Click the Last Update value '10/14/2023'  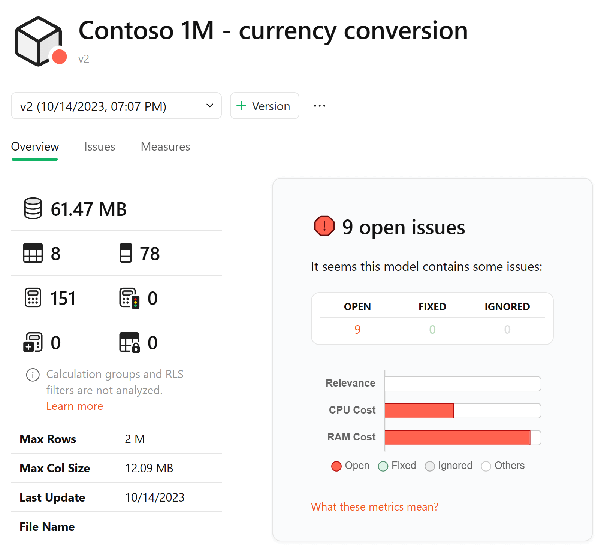(x=155, y=497)
